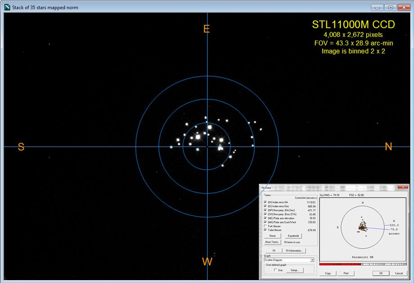Click the Print button in Fit Data

point(346,273)
